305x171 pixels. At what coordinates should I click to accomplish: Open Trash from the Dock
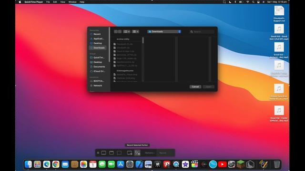276,164
